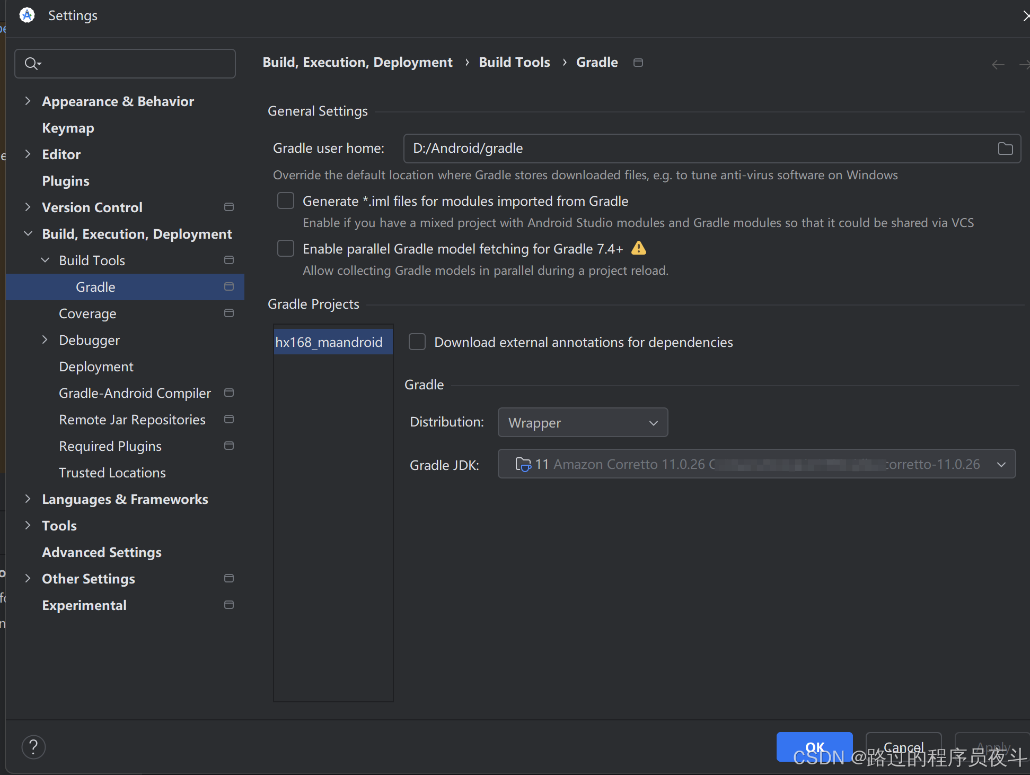Image resolution: width=1030 pixels, height=775 pixels.
Task: Click the search magnifier icon
Action: tap(32, 64)
